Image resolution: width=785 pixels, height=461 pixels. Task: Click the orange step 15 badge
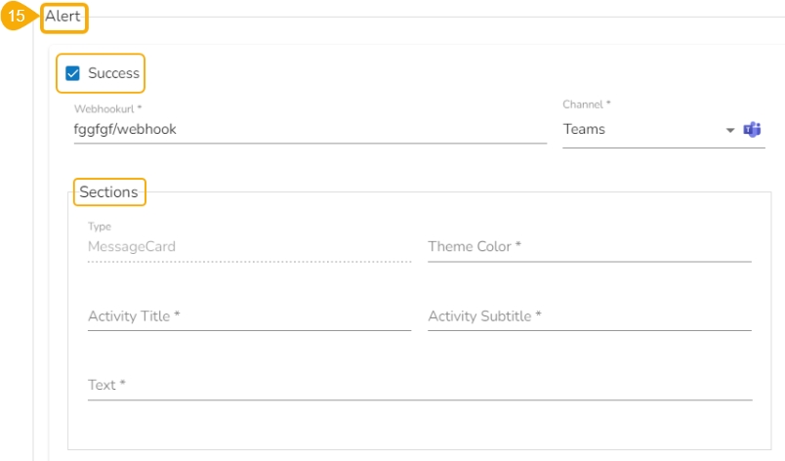17,17
